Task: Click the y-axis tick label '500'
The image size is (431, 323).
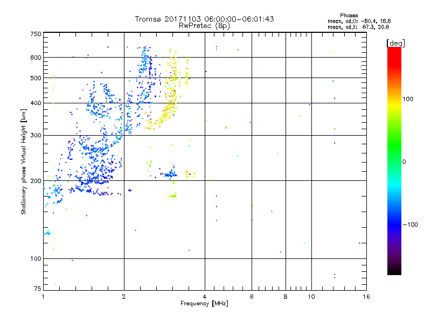Action: pos(36,78)
